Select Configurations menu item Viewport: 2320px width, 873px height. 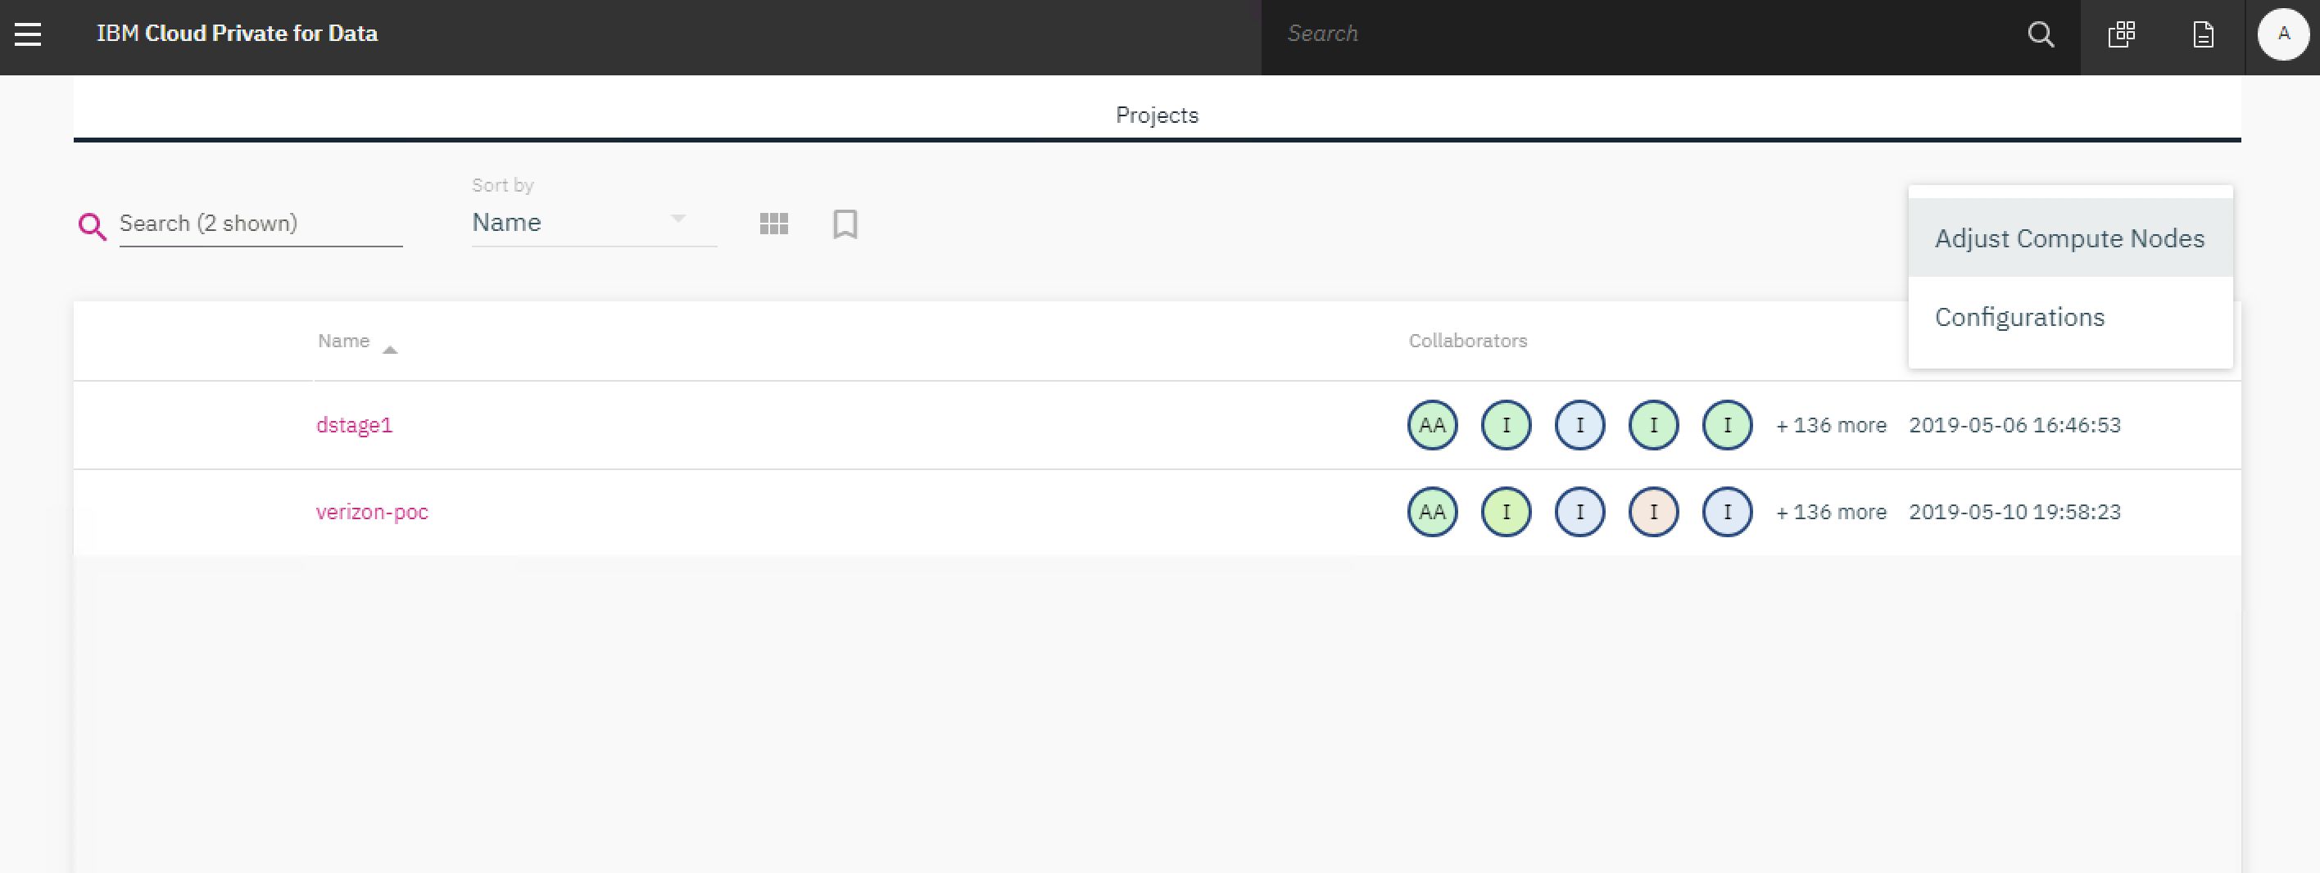click(x=2069, y=317)
